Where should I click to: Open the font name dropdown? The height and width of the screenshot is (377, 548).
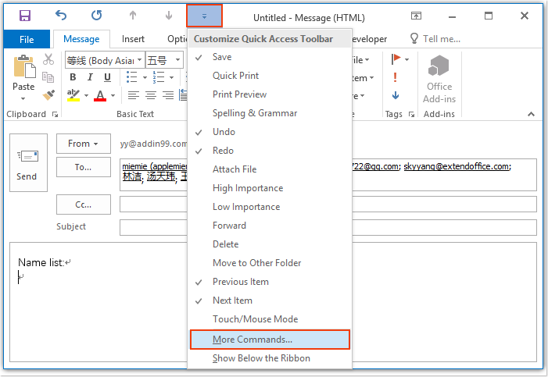click(x=140, y=60)
